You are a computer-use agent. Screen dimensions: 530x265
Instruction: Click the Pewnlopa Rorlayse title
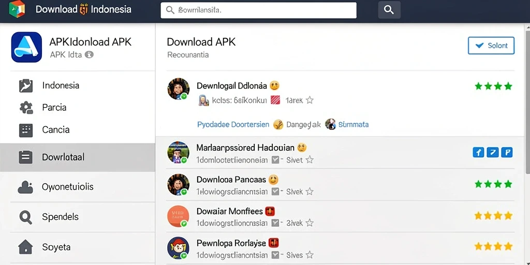click(231, 243)
